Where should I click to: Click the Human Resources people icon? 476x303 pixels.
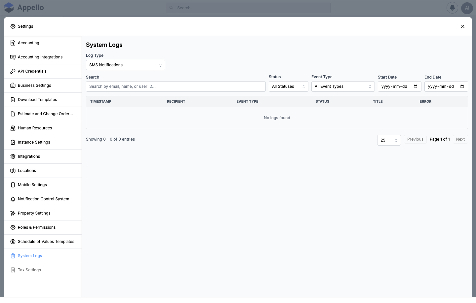13,128
